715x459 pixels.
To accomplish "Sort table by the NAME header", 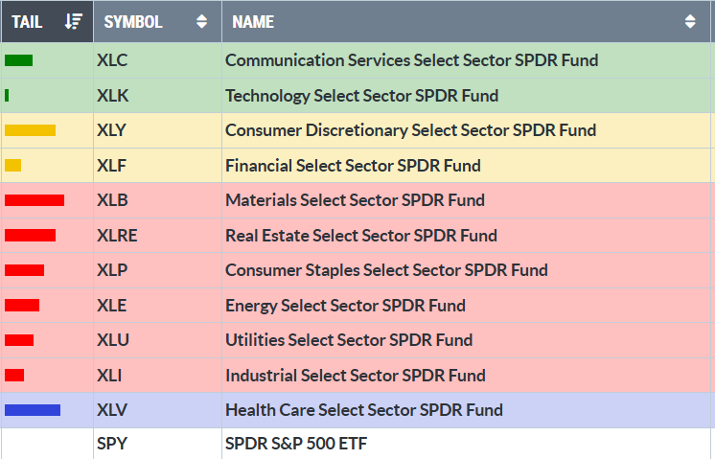I will 253,21.
